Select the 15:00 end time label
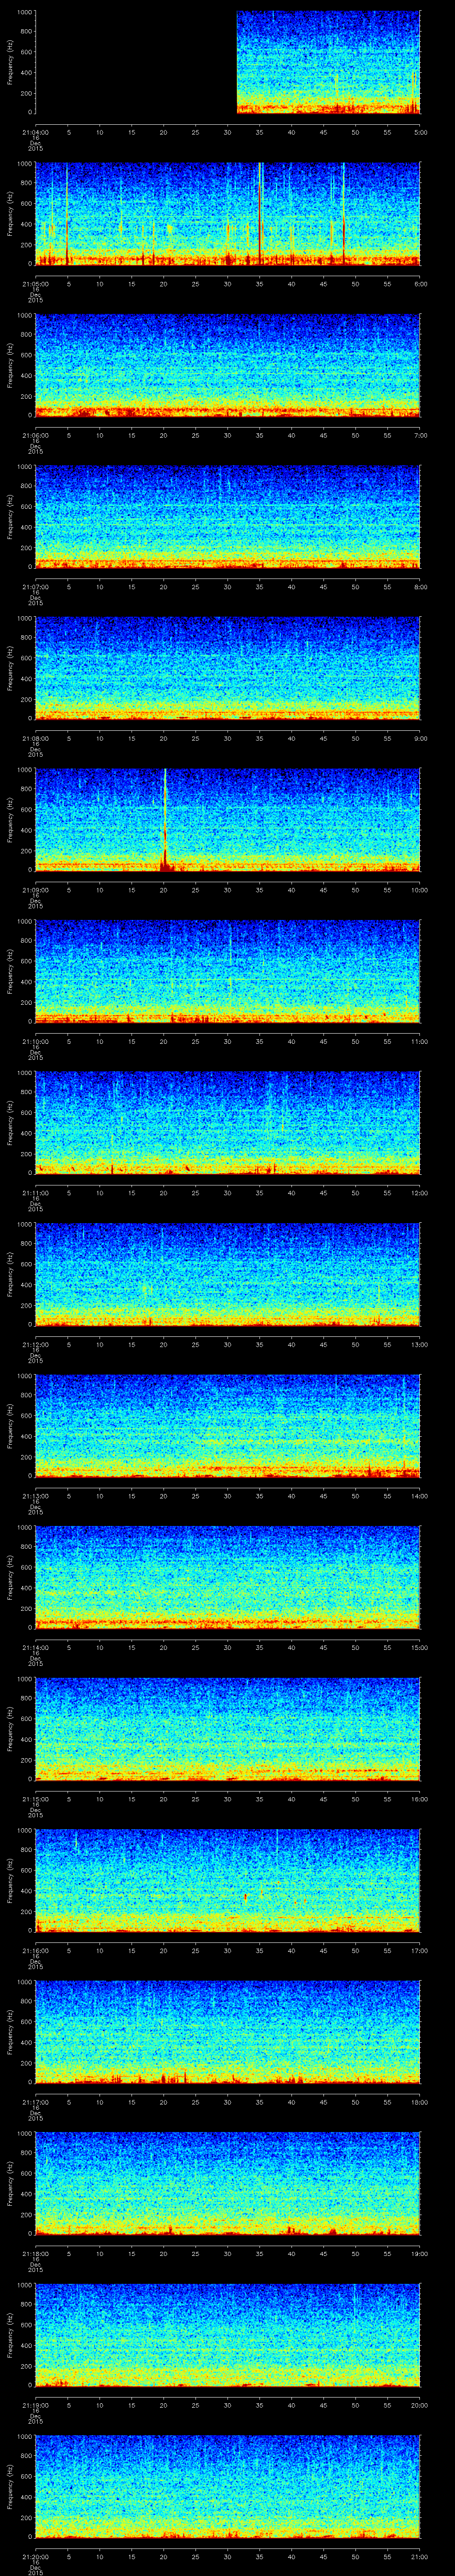 (419, 1648)
